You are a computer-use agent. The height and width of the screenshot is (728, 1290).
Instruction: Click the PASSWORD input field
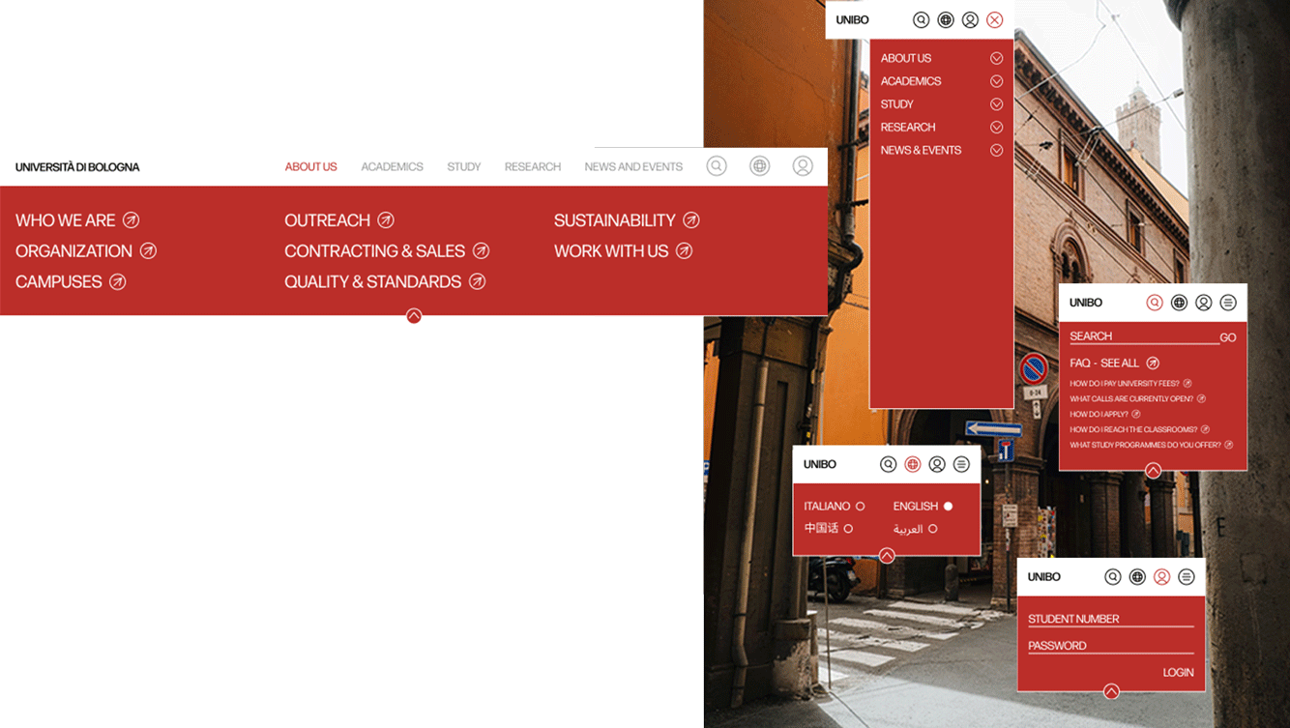pyautogui.click(x=1111, y=646)
